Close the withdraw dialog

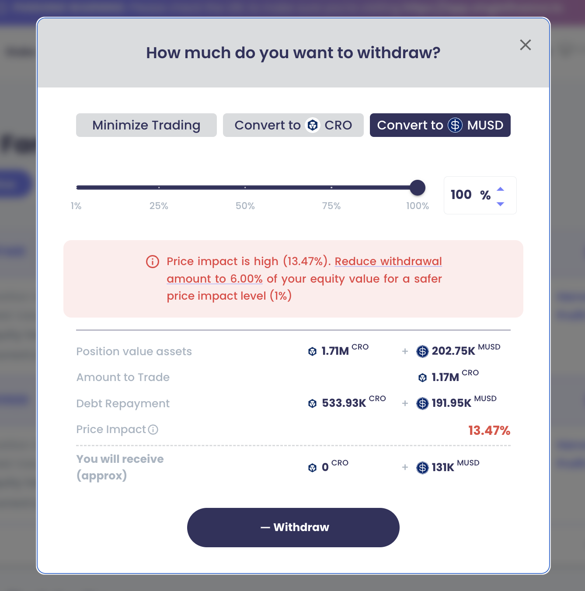pos(525,45)
